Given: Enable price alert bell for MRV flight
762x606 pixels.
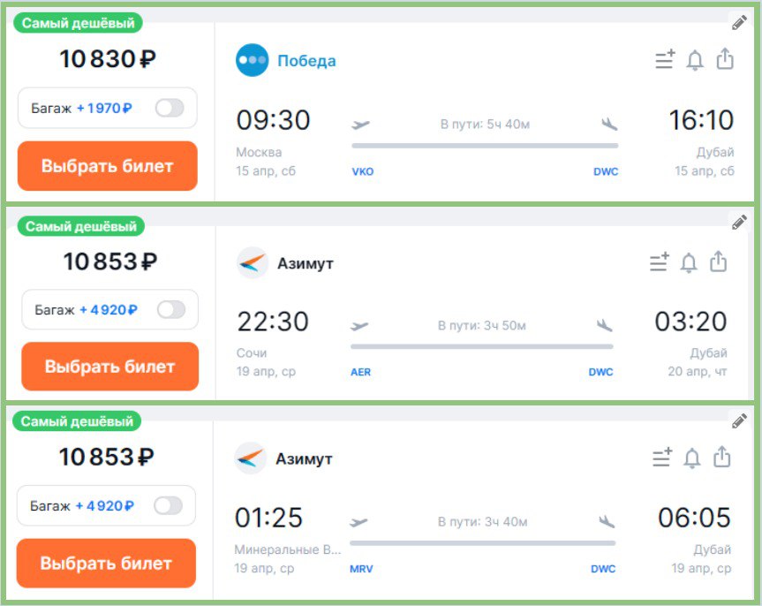Looking at the screenshot, I should click(693, 458).
